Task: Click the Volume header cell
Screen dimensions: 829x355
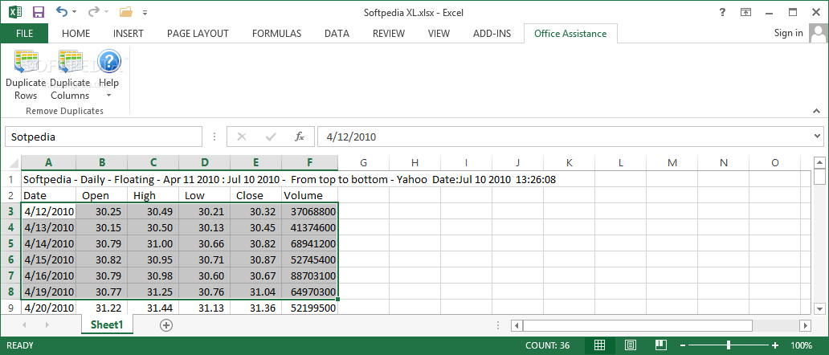Action: coord(310,195)
